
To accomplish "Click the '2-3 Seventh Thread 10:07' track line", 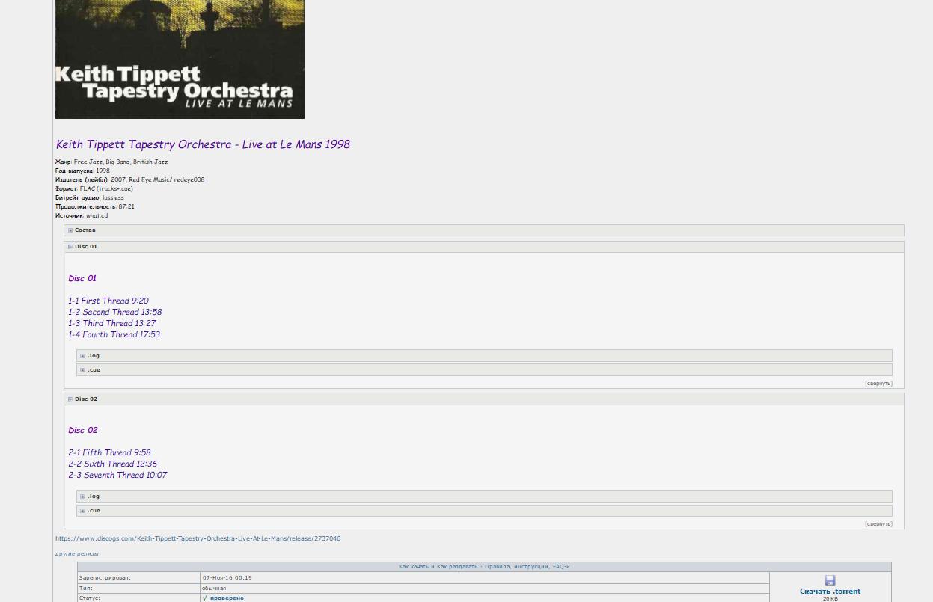I will 117,475.
